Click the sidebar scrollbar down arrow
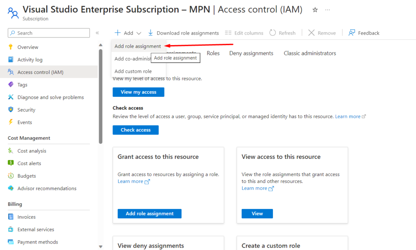The image size is (416, 250). [x=101, y=247]
